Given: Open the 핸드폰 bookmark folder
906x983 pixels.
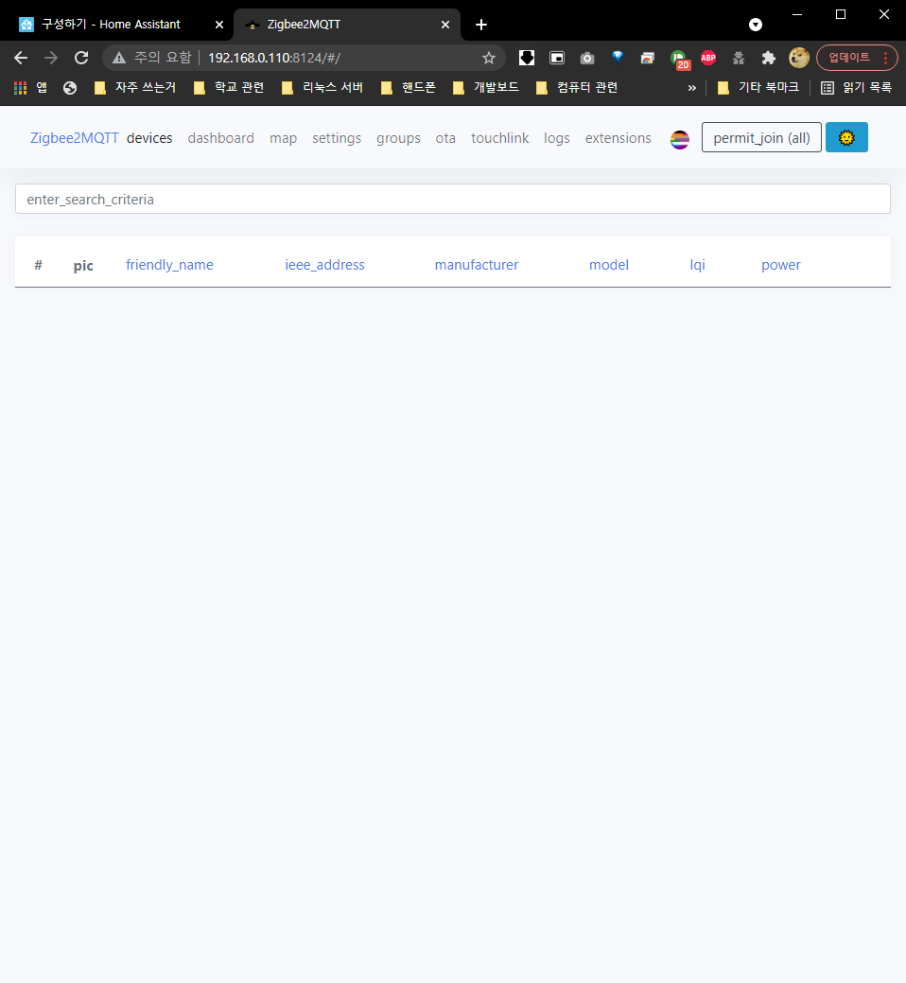Looking at the screenshot, I should pyautogui.click(x=409, y=88).
